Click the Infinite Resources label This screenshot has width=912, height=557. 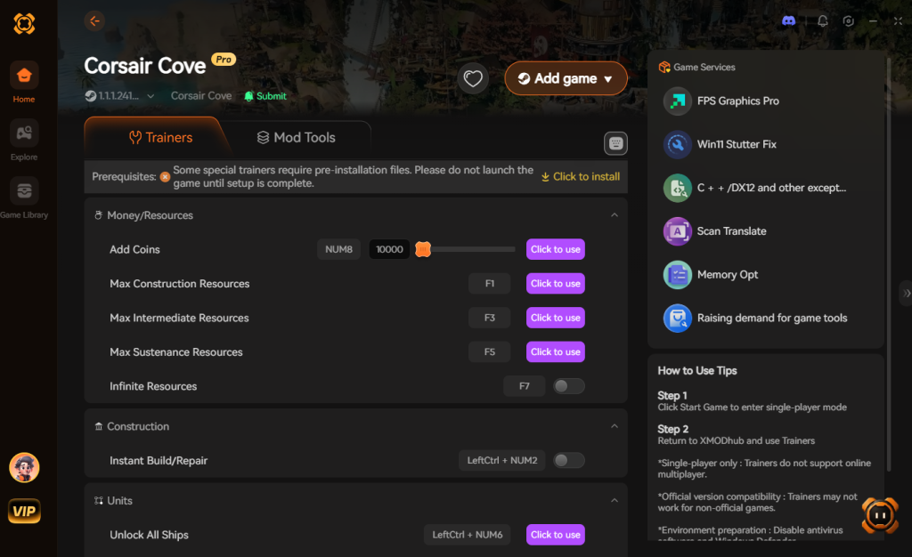[x=153, y=386]
